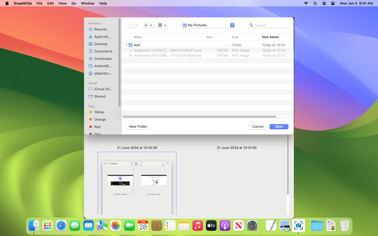The image size is (378, 236).
Task: Click the SnapNClip window vertical scrollbar
Action: [288, 165]
